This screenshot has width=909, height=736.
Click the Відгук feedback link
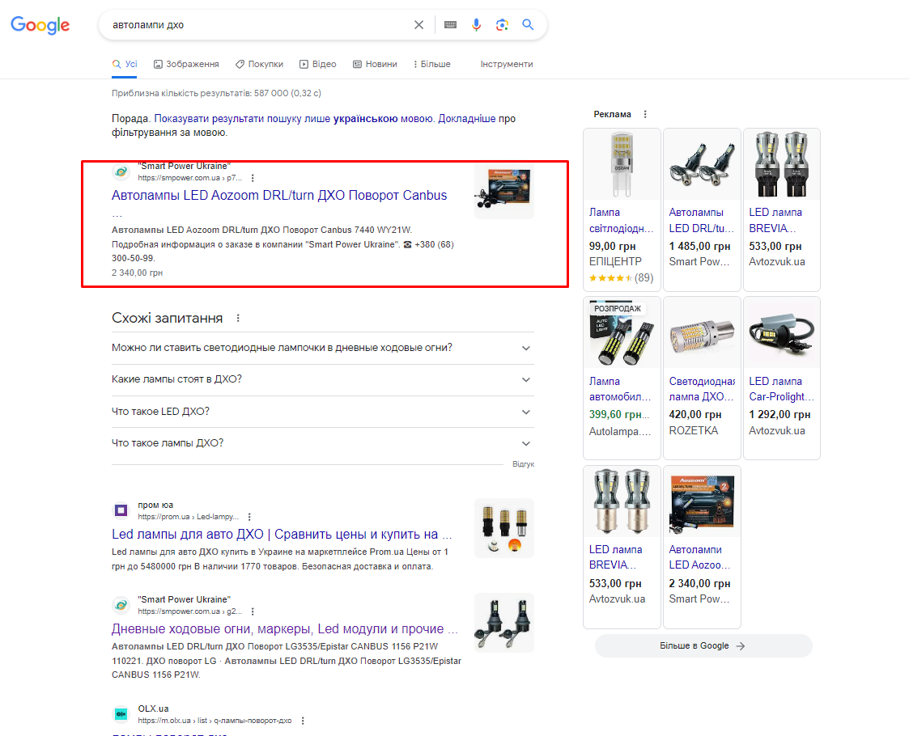tap(523, 464)
